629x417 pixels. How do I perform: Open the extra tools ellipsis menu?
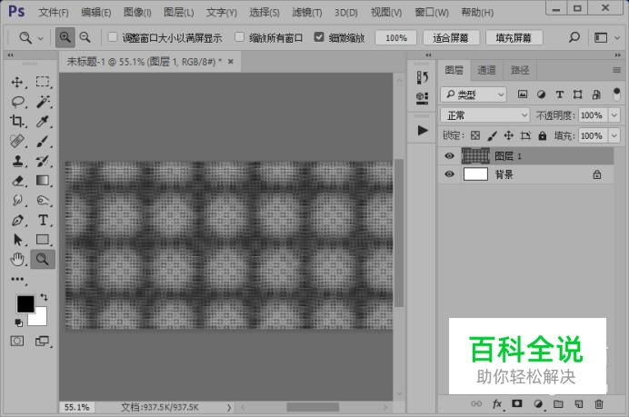click(17, 279)
